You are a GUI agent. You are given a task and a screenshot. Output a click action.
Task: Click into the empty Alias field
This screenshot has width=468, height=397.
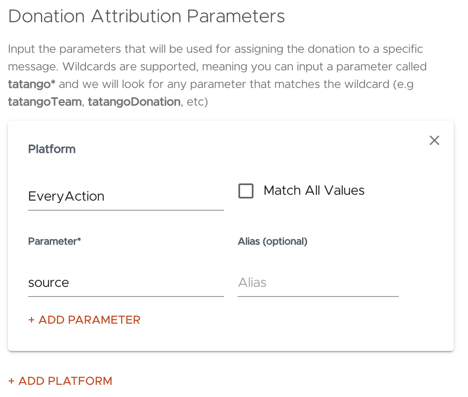pos(318,283)
